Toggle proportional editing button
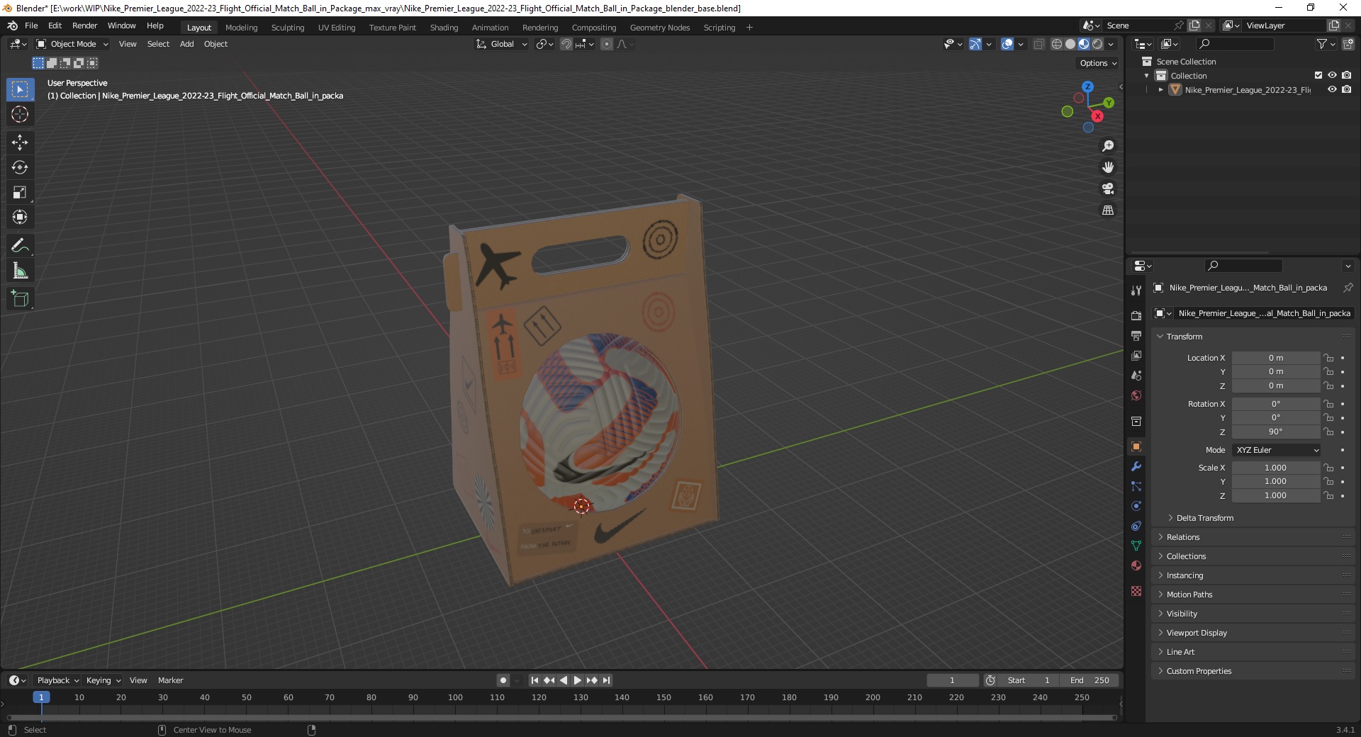 [607, 44]
